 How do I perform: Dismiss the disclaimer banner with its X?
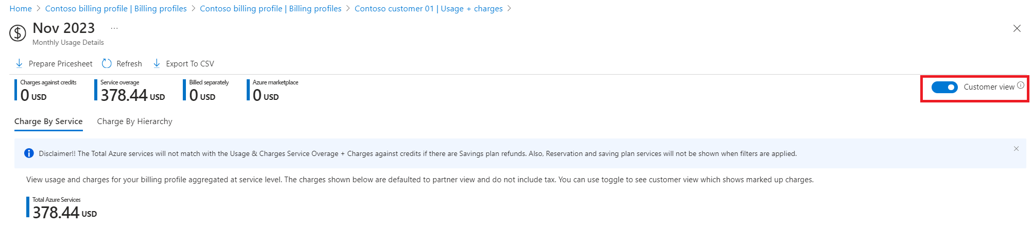(x=1016, y=149)
